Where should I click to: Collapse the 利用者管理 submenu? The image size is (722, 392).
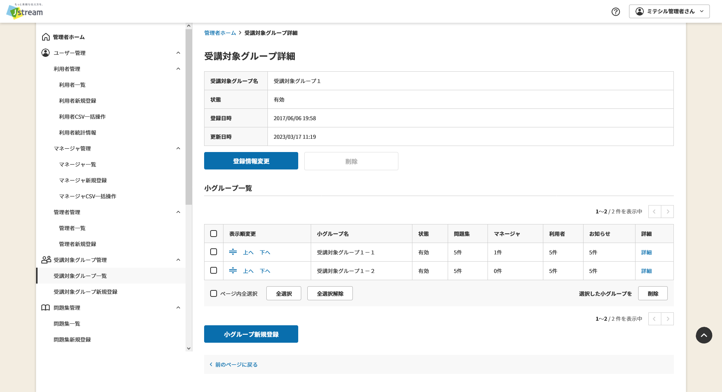coord(178,69)
